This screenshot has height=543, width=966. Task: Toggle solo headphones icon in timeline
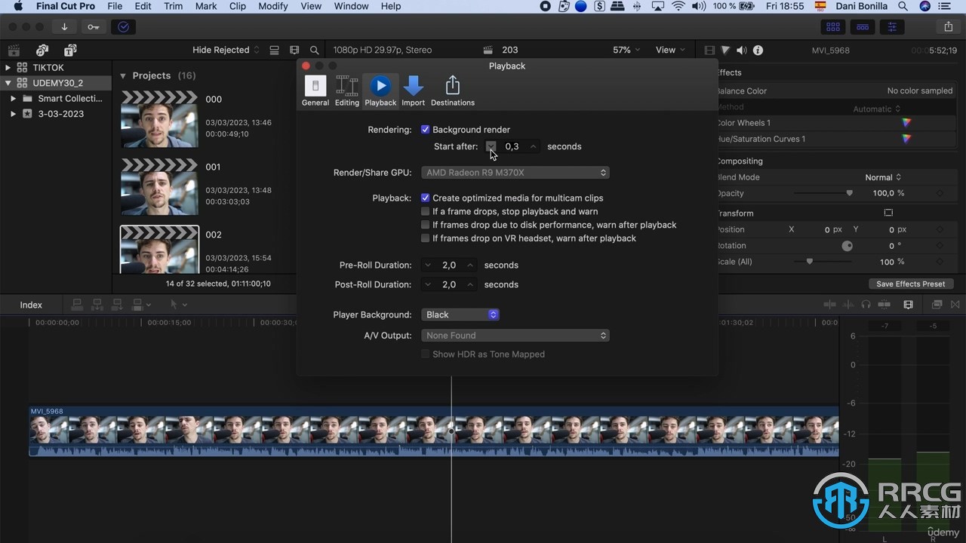pyautogui.click(x=866, y=305)
